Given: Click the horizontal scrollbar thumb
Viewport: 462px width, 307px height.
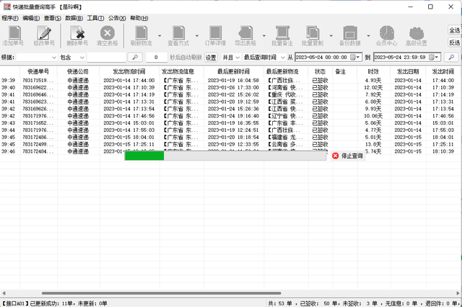Looking at the screenshot, I should pos(161,293).
